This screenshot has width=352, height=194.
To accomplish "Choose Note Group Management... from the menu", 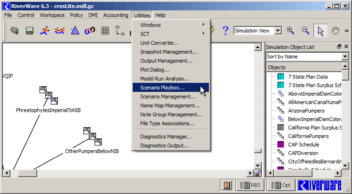I will [x=171, y=114].
